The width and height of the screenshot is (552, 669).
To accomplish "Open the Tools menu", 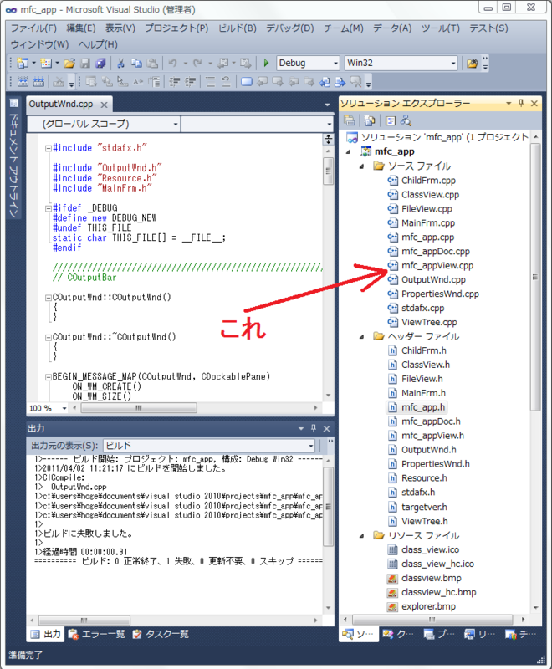I will point(441,28).
